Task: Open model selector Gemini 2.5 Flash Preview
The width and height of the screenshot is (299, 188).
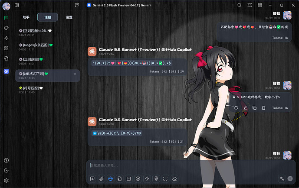Action: [x=119, y=5]
